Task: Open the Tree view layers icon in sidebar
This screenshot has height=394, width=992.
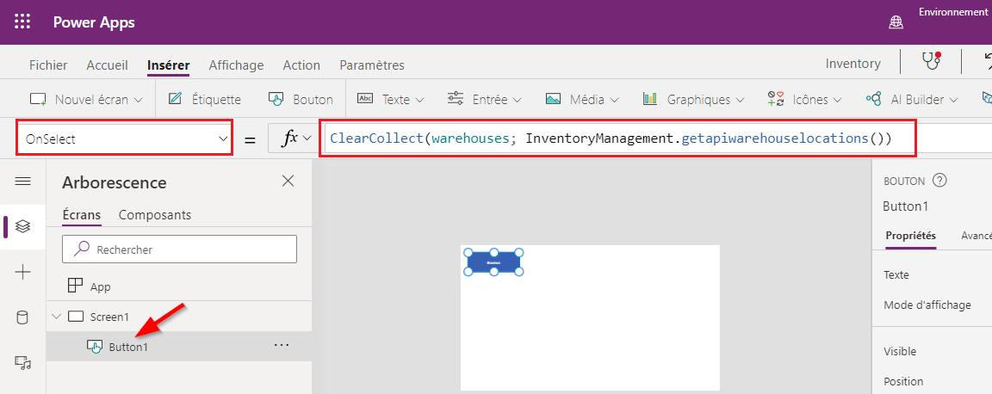Action: 22,226
